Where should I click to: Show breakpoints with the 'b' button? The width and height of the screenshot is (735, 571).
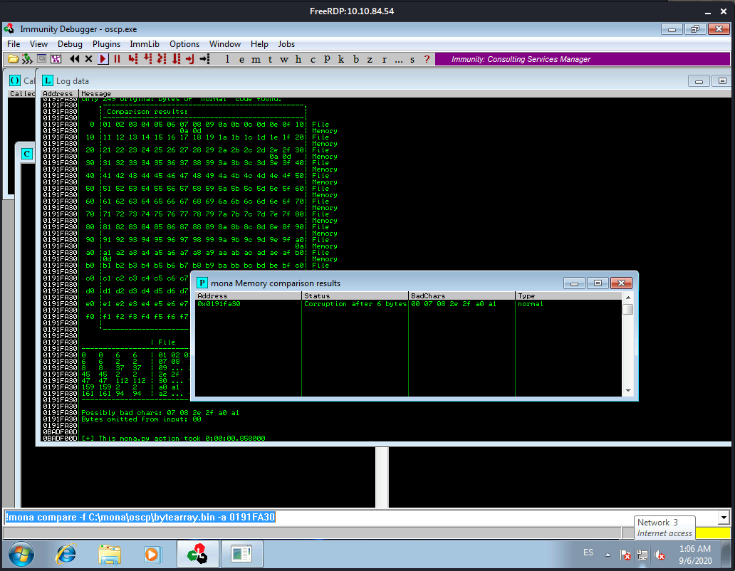tap(356, 59)
